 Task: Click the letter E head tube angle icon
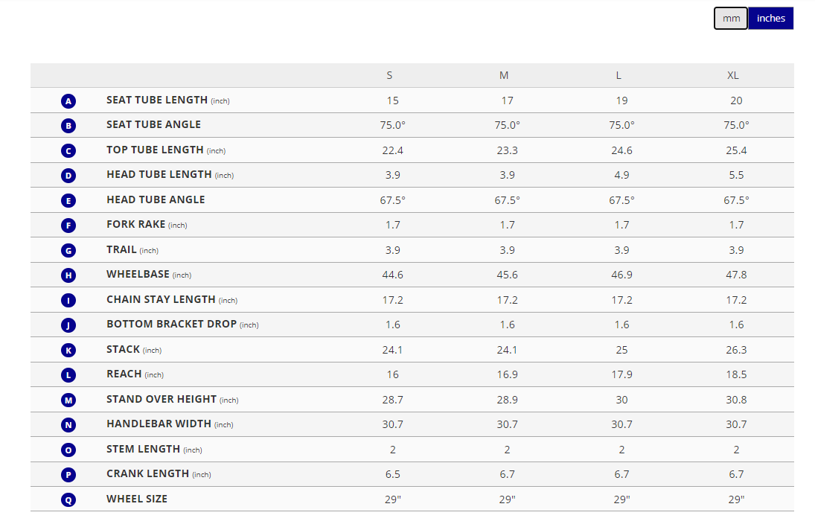pos(68,200)
